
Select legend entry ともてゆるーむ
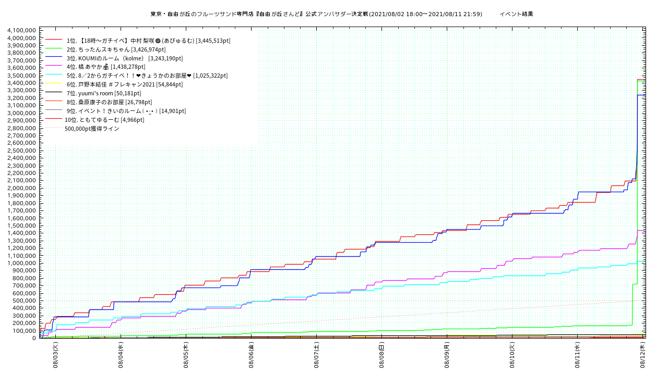104,120
